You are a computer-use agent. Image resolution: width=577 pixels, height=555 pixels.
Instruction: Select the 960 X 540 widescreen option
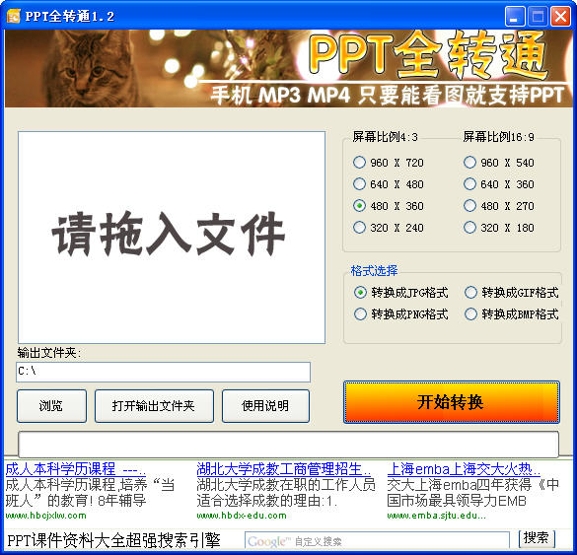click(499, 163)
